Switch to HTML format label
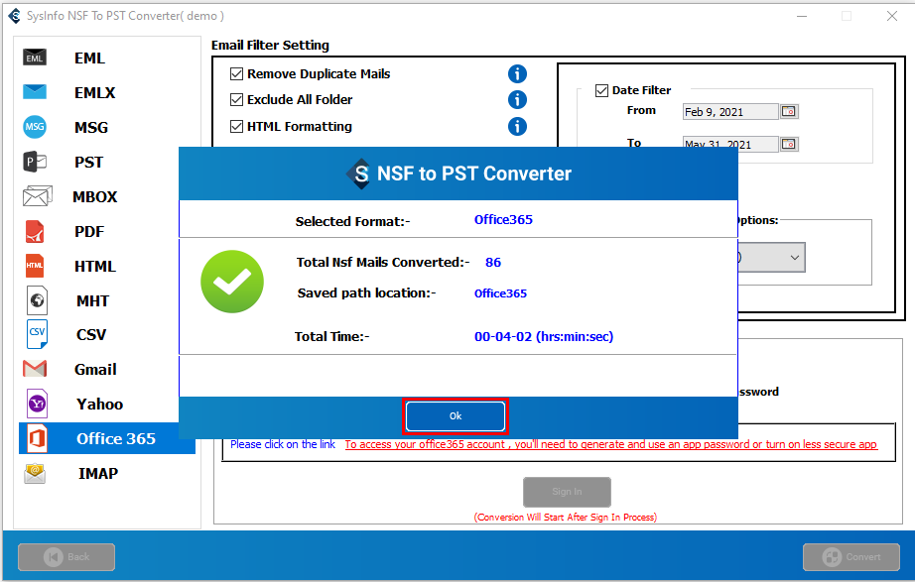 pos(95,266)
